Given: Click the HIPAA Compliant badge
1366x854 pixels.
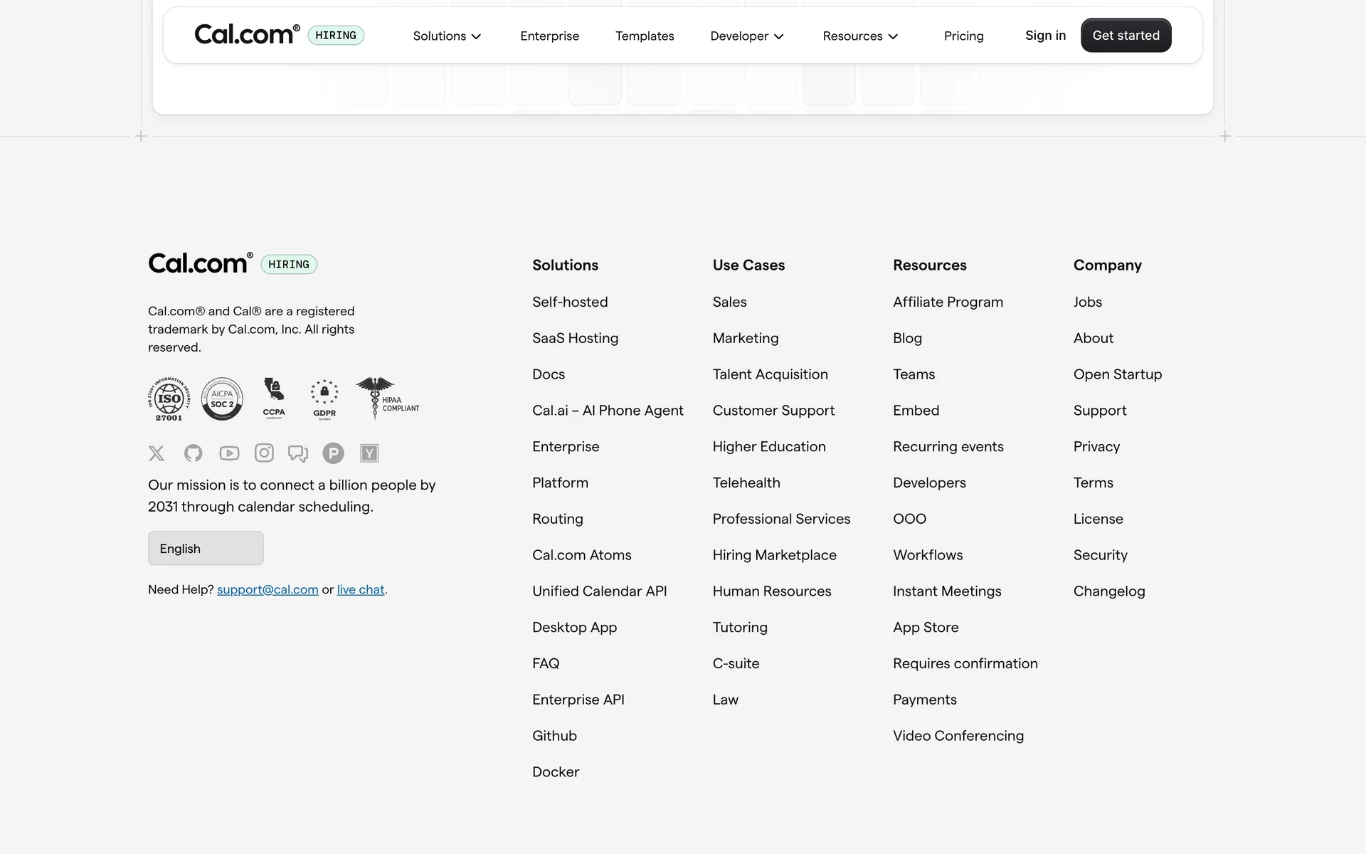Looking at the screenshot, I should point(387,398).
